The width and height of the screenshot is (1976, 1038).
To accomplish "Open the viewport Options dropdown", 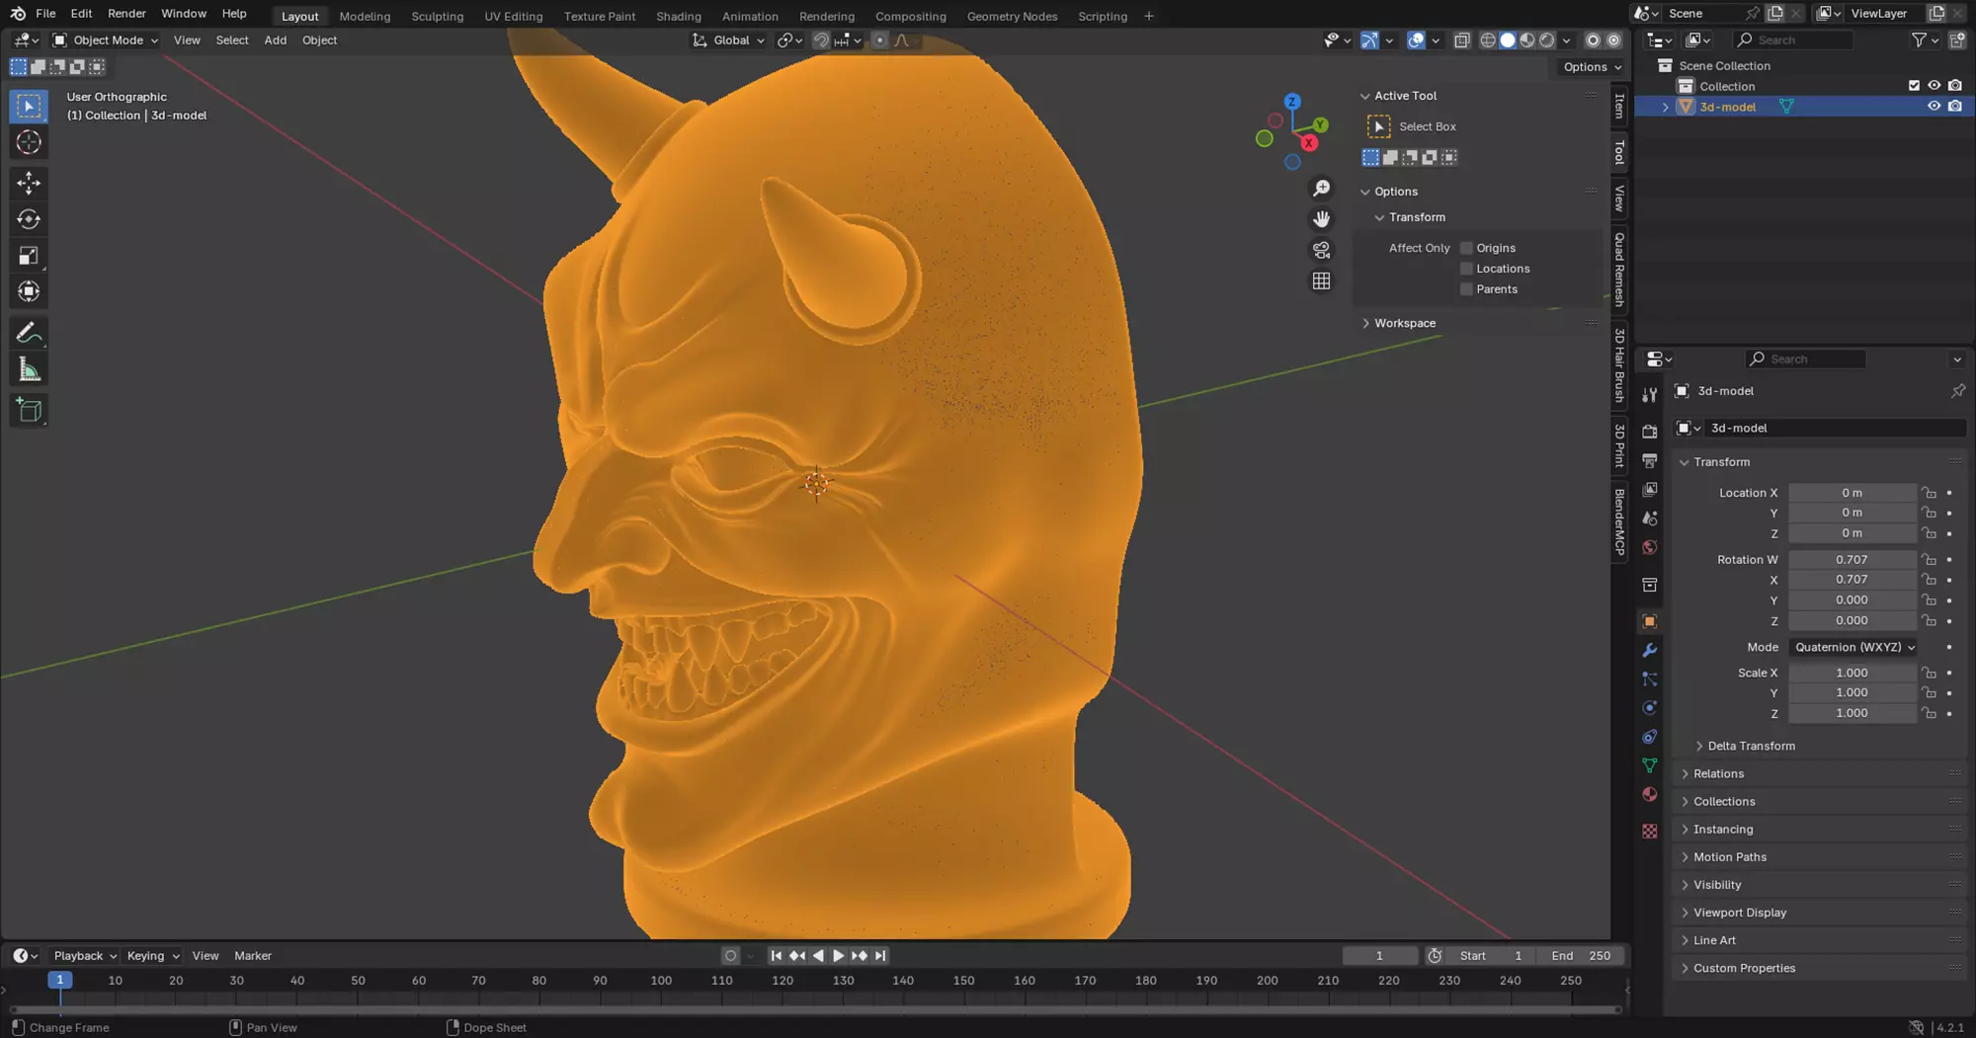I will click(1592, 67).
